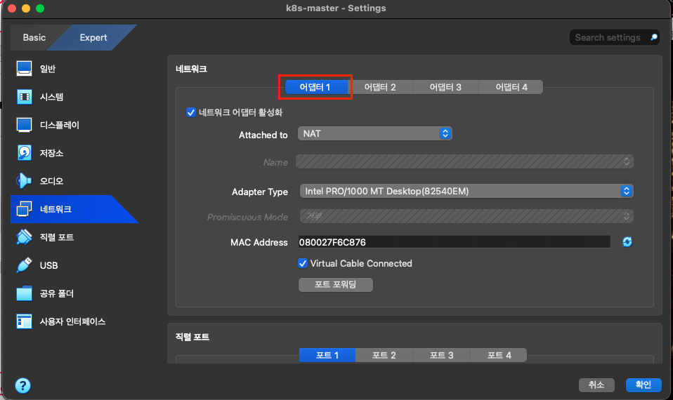The height and width of the screenshot is (400, 673).
Task: Select the 포트 4 serial tab
Action: point(499,355)
